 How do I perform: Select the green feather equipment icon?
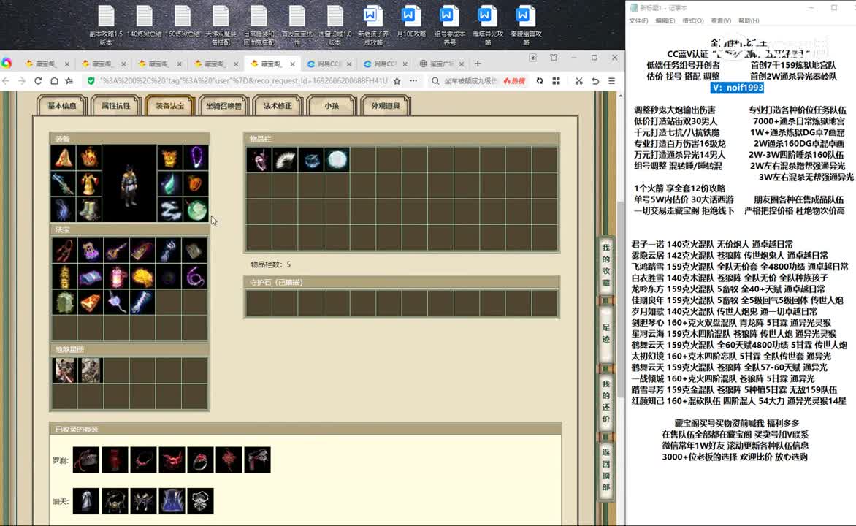(x=169, y=184)
